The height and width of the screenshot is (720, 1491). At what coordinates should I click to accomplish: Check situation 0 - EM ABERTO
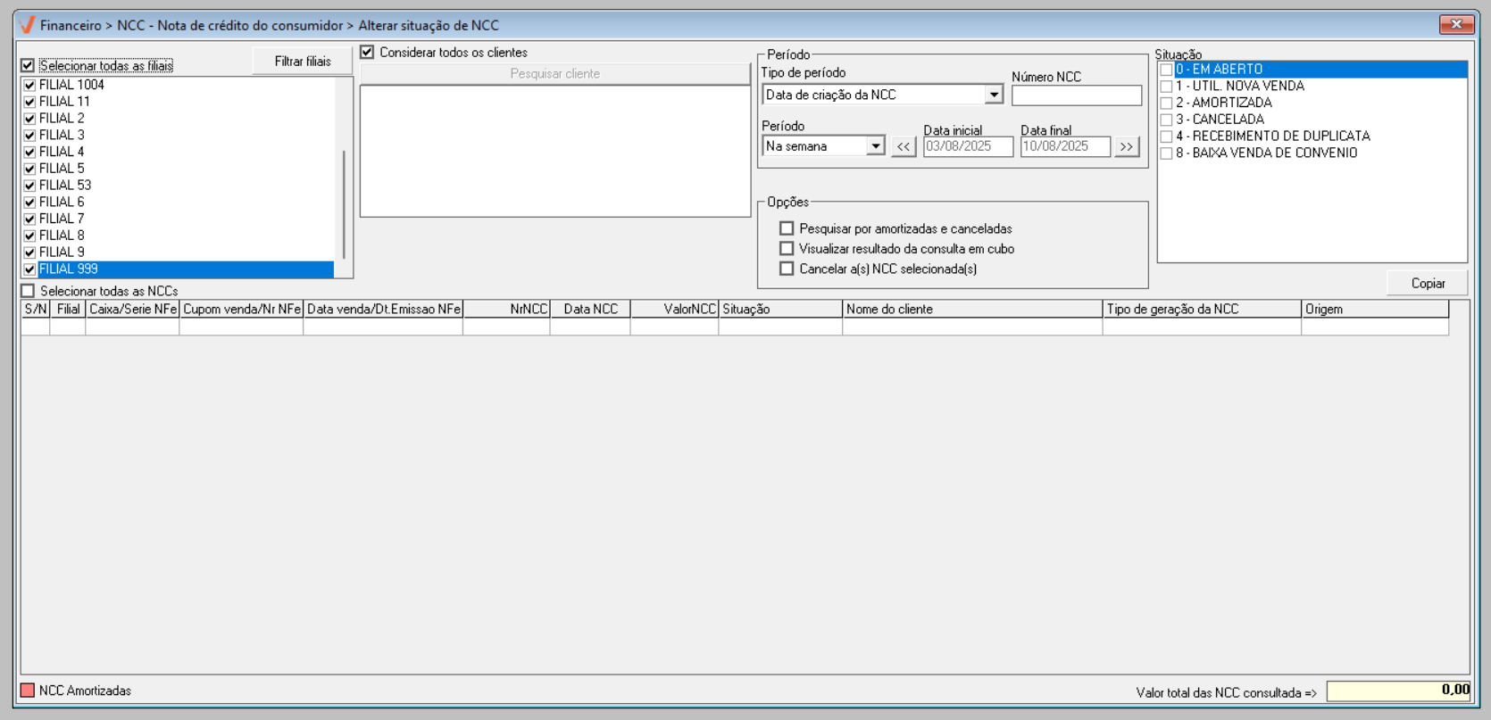[1166, 70]
